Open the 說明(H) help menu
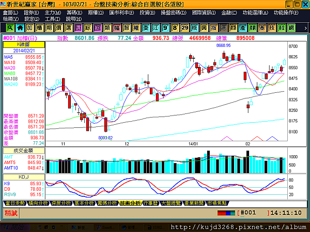 point(74,19)
